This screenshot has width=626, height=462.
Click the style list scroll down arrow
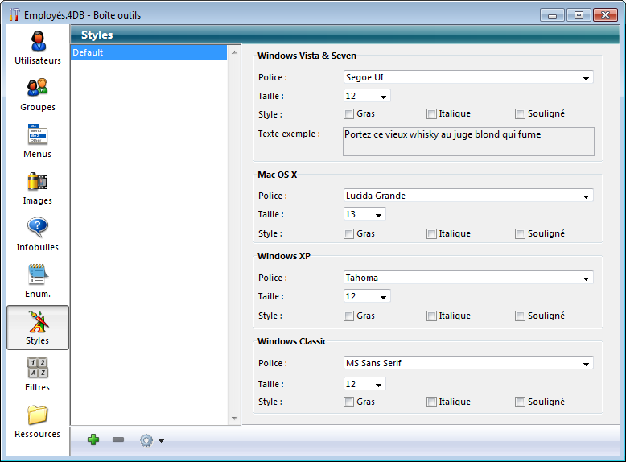tap(234, 419)
